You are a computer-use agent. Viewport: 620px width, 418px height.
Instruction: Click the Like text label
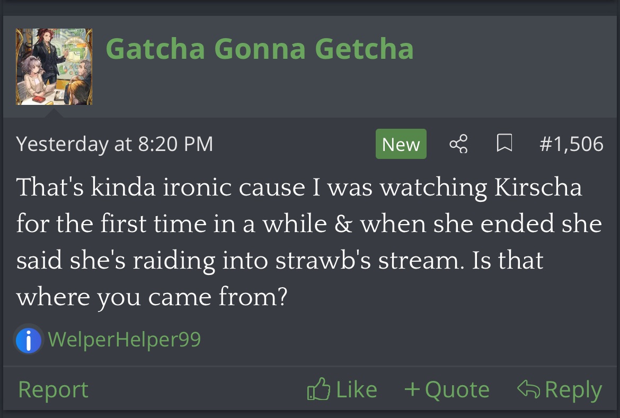(x=357, y=390)
